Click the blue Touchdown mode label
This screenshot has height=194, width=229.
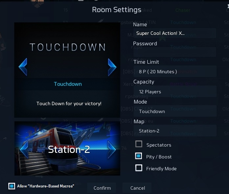68,84
